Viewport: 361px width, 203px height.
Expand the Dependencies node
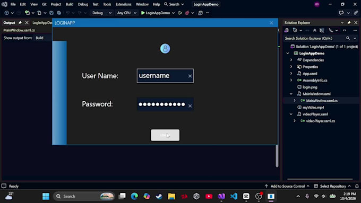[291, 60]
